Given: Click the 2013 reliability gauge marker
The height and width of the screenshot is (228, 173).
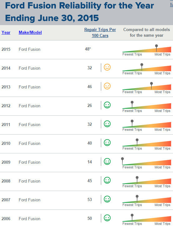Looking at the screenshot, I should (x=151, y=86).
